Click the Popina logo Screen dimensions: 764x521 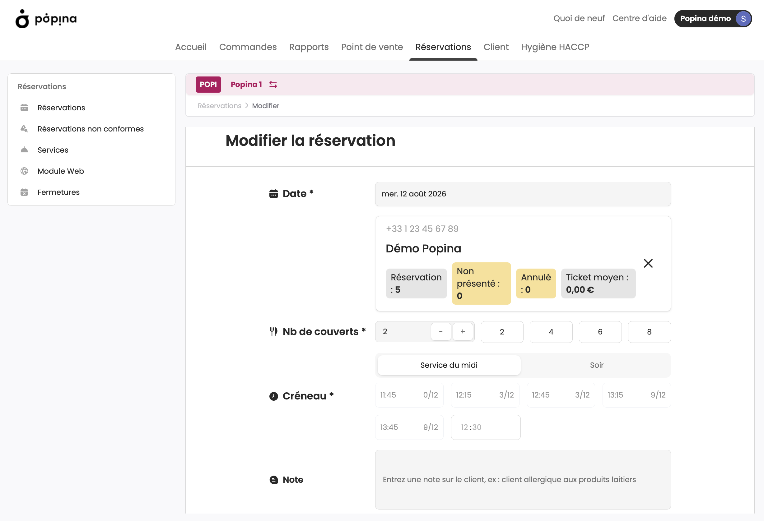[x=46, y=19]
